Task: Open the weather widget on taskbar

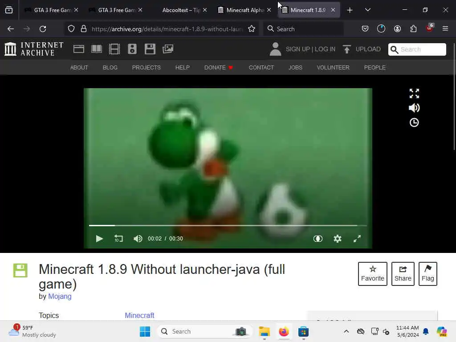Action: [x=32, y=331]
